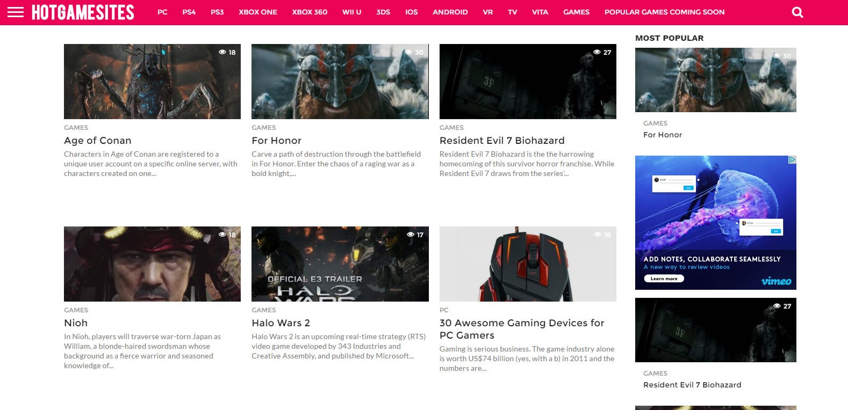Viewport: 848px width, 410px height.
Task: Open the hamburger menu icon
Action: pos(16,12)
